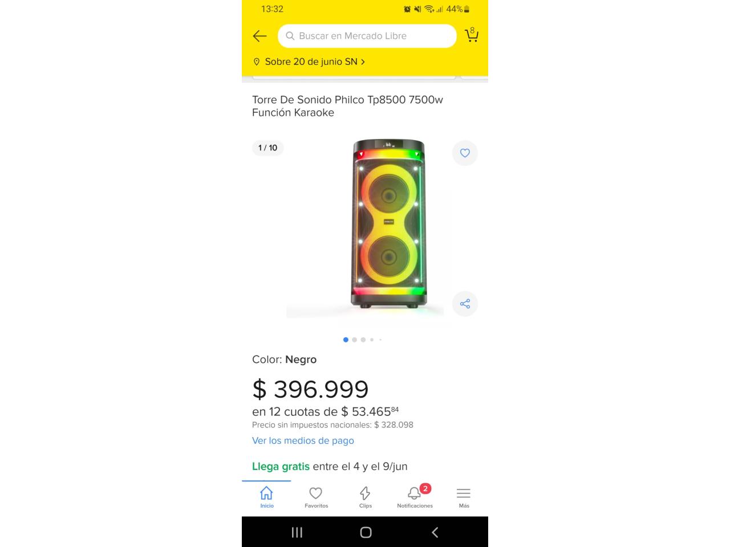Open Ver los medios de pago link

tap(303, 440)
